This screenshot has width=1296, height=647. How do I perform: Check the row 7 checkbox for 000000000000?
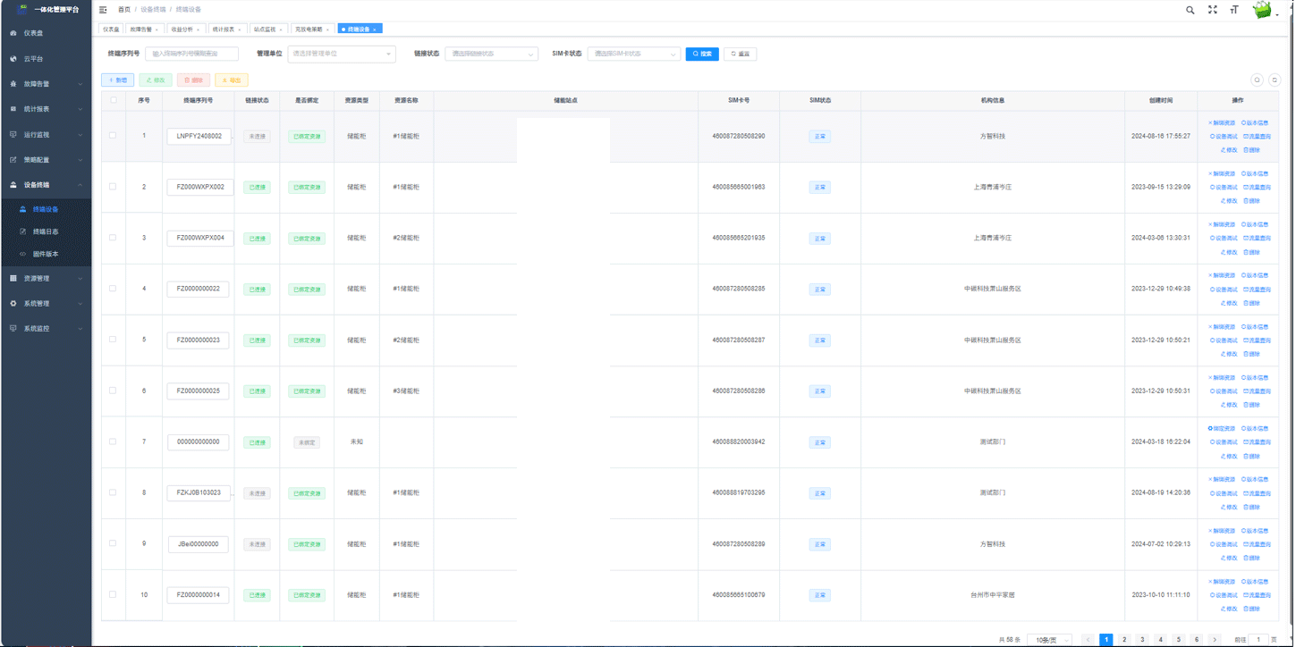[x=113, y=442]
